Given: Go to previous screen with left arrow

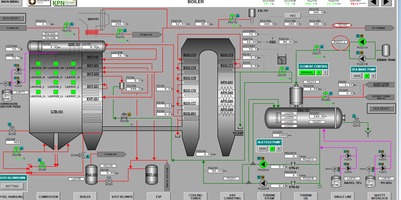Looking at the screenshot, I should (x=373, y=3).
